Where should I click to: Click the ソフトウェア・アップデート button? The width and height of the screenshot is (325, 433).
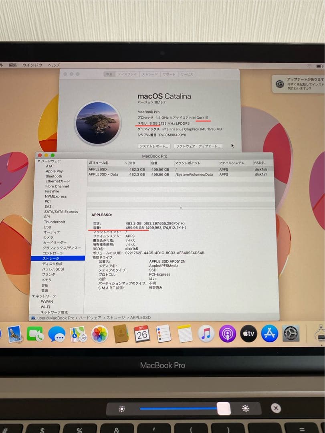198,146
